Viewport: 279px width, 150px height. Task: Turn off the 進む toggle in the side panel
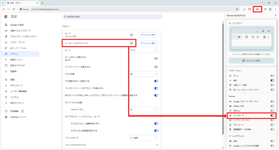click(272, 81)
